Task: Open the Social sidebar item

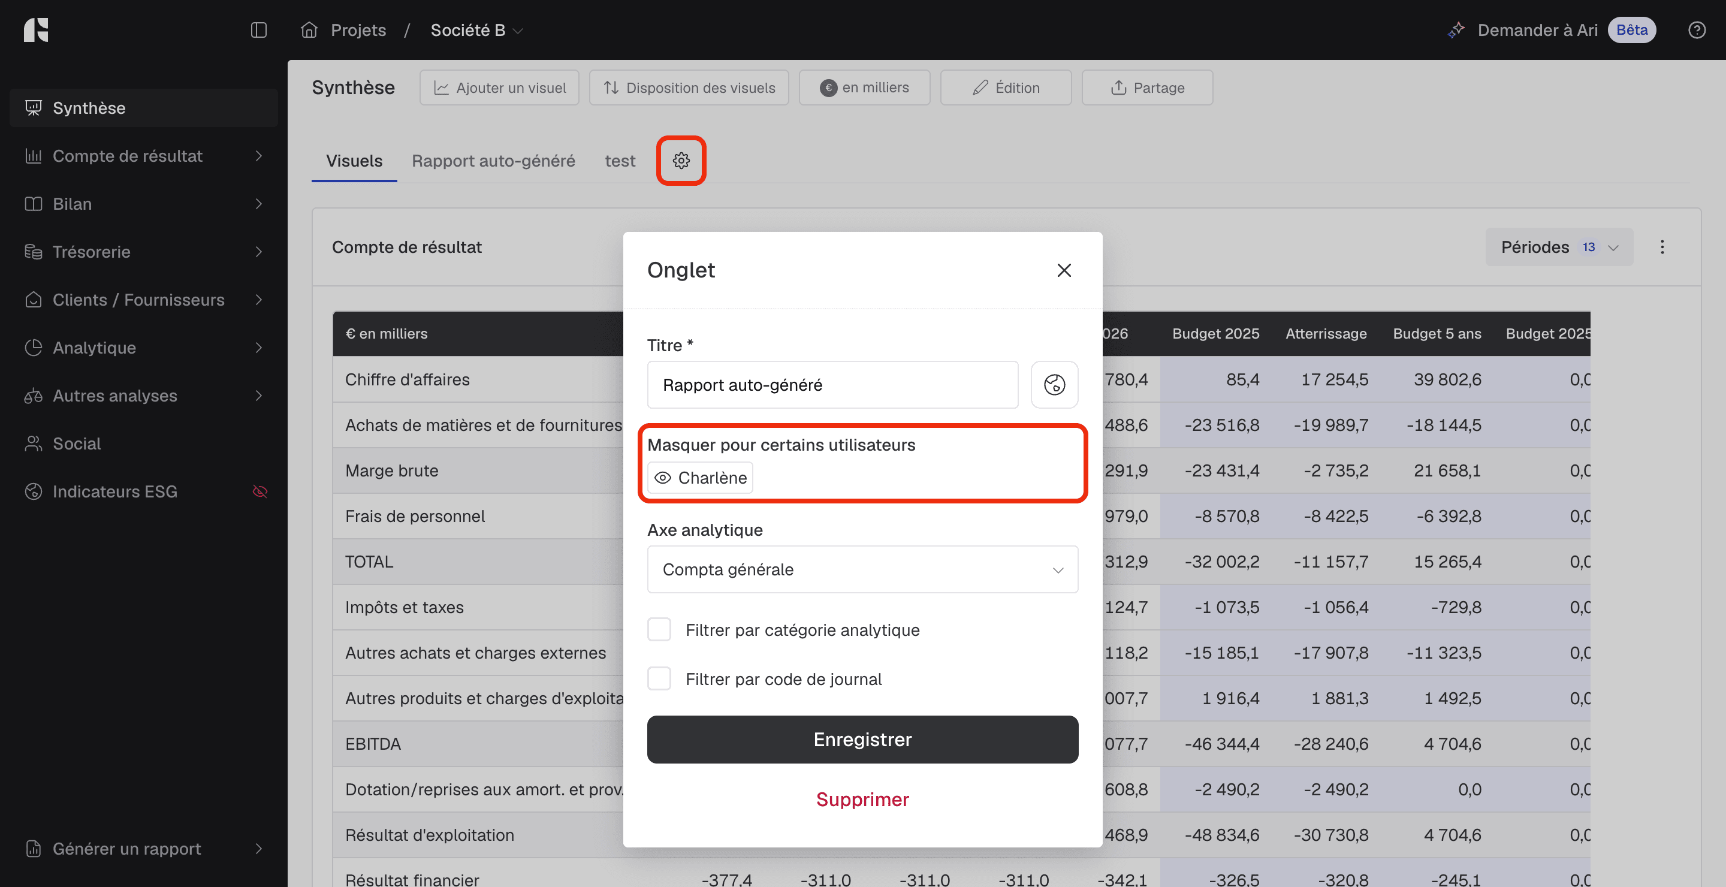Action: coord(143,444)
